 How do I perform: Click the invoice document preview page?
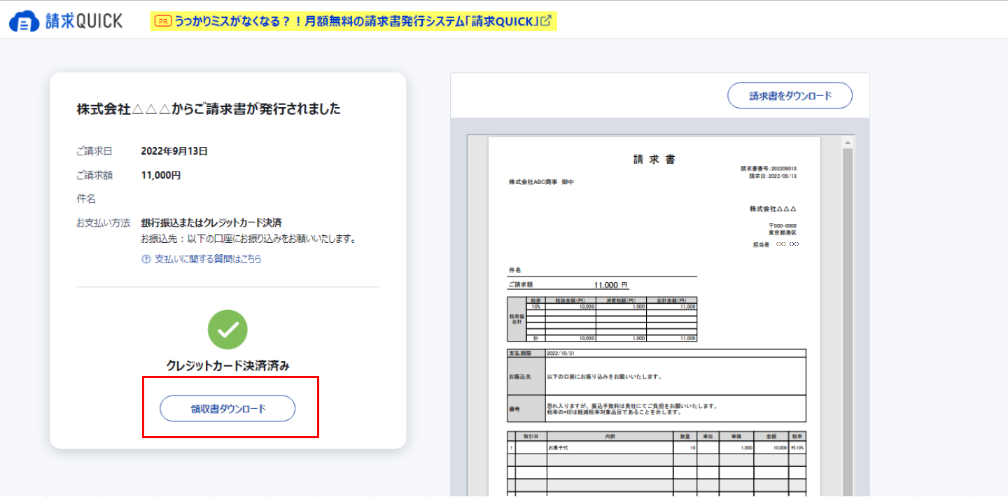click(x=654, y=316)
